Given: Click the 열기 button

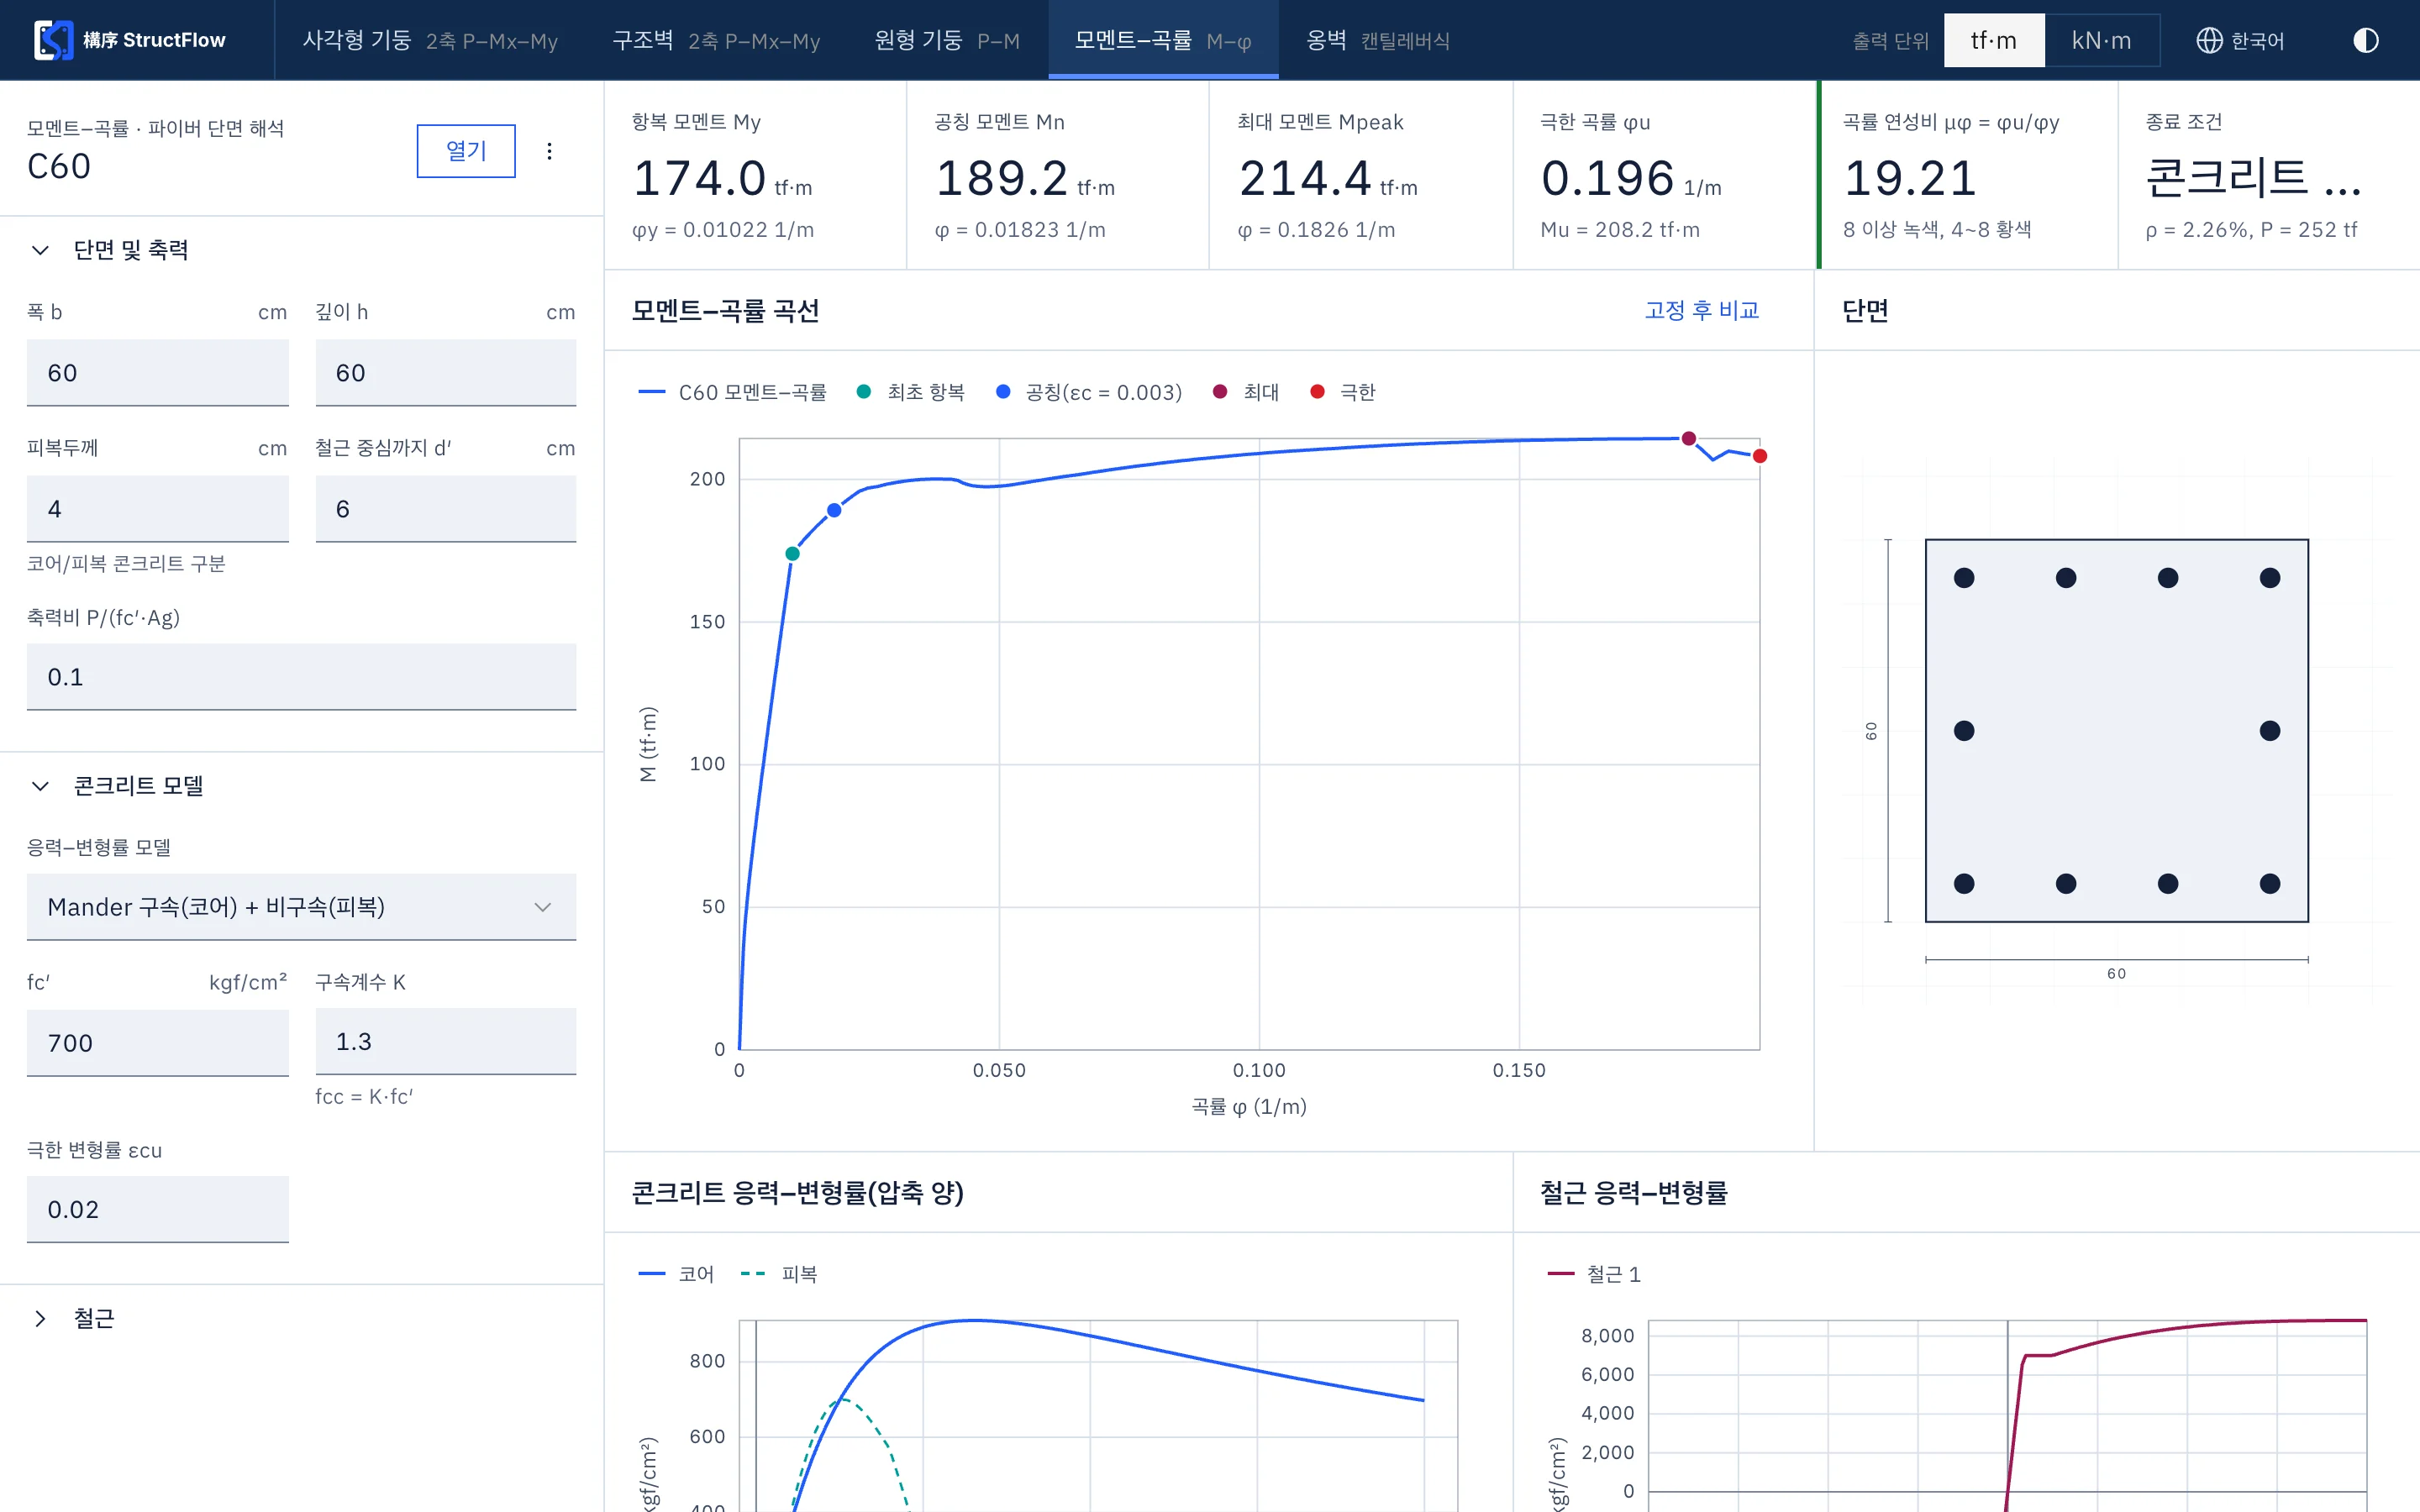Looking at the screenshot, I should (x=466, y=151).
